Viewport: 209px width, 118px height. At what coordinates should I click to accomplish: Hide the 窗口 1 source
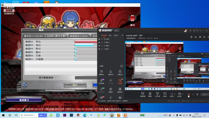point(99,49)
